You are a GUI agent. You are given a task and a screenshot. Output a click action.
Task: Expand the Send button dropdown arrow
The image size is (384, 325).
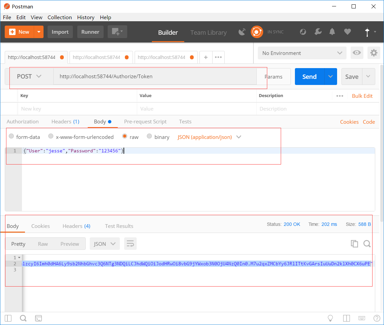coord(330,76)
